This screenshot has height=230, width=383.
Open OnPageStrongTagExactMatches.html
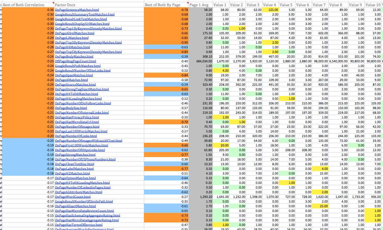pos(82,89)
